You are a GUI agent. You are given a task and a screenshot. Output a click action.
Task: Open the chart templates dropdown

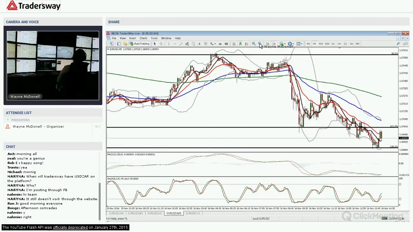[x=299, y=43]
